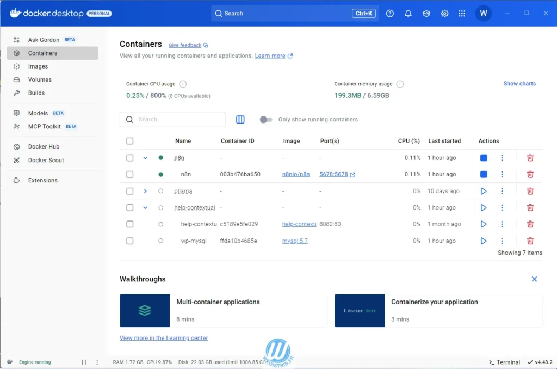Click info icon next to Container CPU usage

(x=183, y=84)
